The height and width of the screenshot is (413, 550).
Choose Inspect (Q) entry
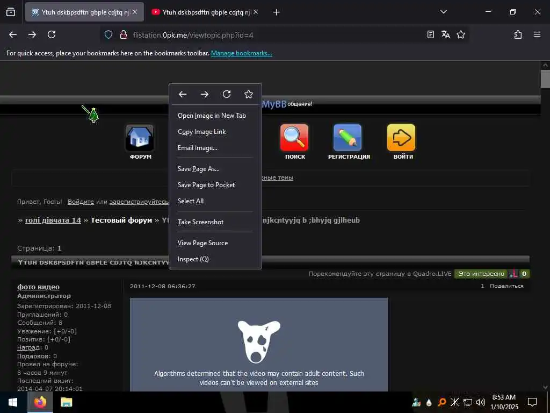(215, 259)
